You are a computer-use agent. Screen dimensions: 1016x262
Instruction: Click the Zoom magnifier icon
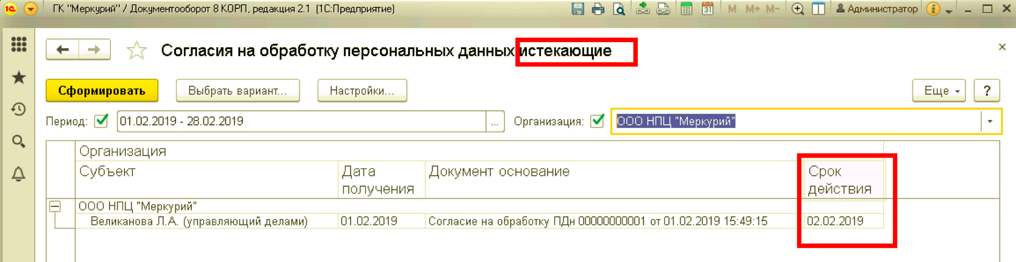tap(798, 9)
